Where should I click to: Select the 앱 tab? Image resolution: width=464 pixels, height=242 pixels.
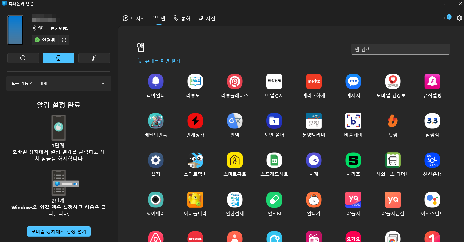[x=159, y=18]
